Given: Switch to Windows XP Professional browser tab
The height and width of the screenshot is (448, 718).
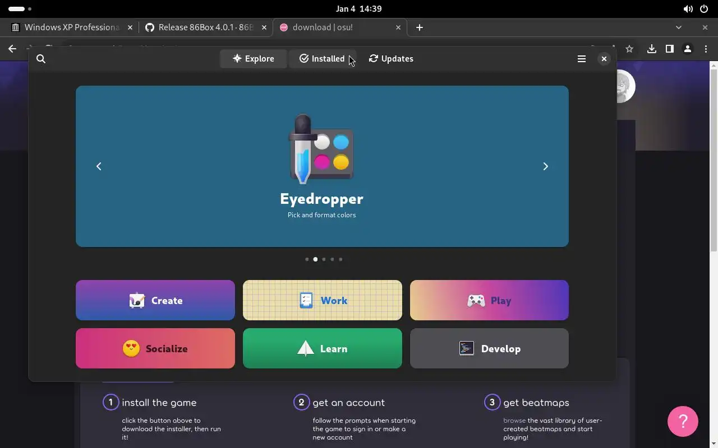Looking at the screenshot, I should 71,27.
